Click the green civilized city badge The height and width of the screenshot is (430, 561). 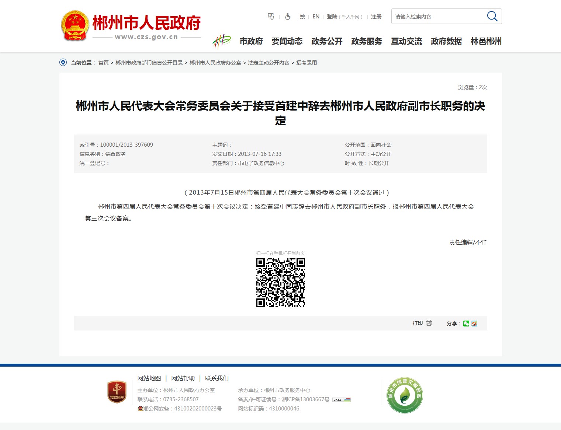[405, 395]
